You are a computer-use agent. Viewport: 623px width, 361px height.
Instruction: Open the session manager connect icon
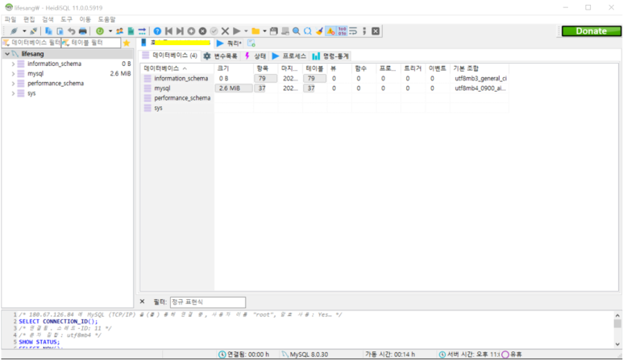click(x=15, y=31)
